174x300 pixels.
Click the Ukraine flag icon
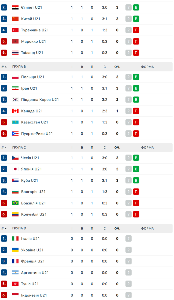[15, 250]
